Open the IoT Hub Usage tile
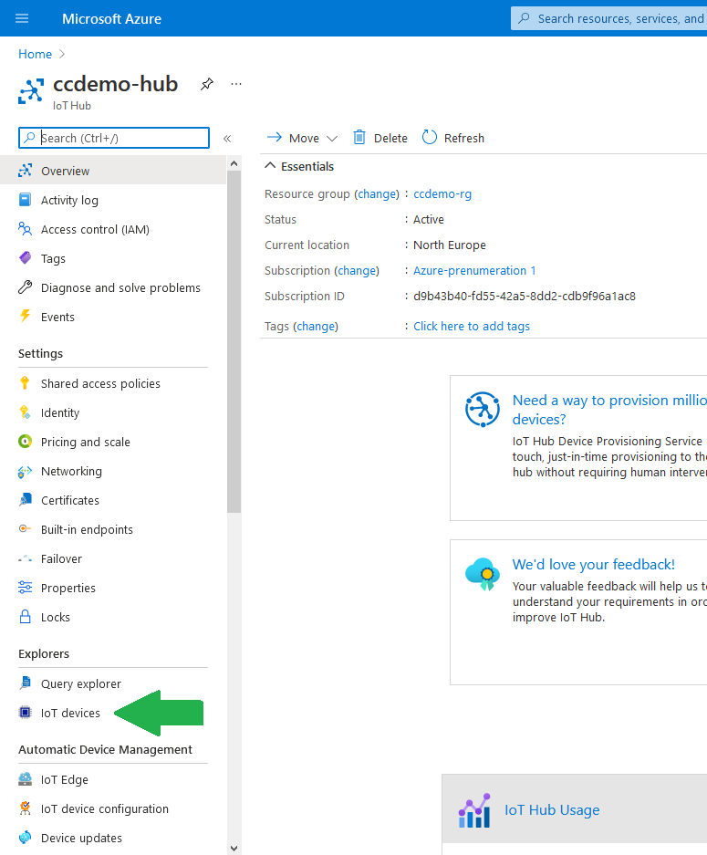 pyautogui.click(x=552, y=810)
